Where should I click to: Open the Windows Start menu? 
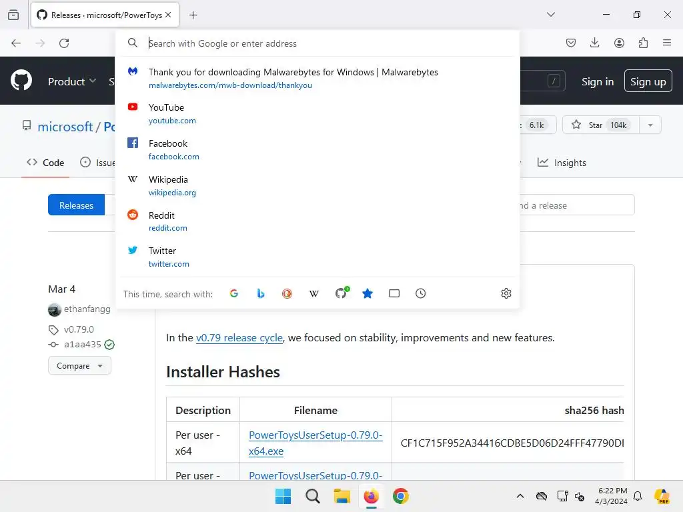(283, 496)
